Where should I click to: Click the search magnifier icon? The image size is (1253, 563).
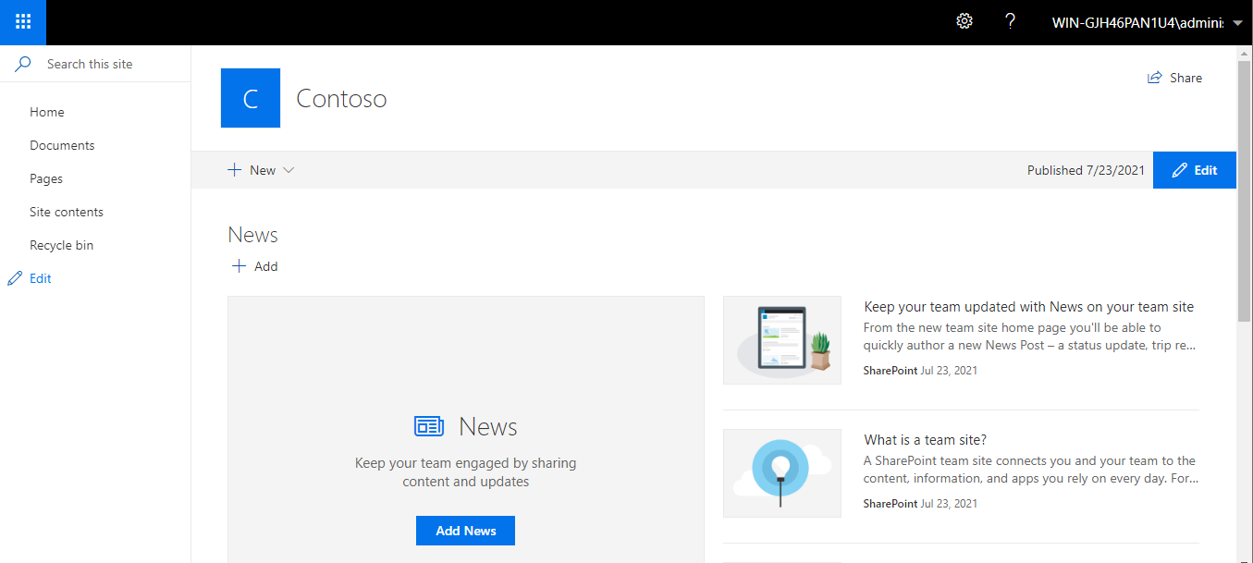pyautogui.click(x=23, y=64)
